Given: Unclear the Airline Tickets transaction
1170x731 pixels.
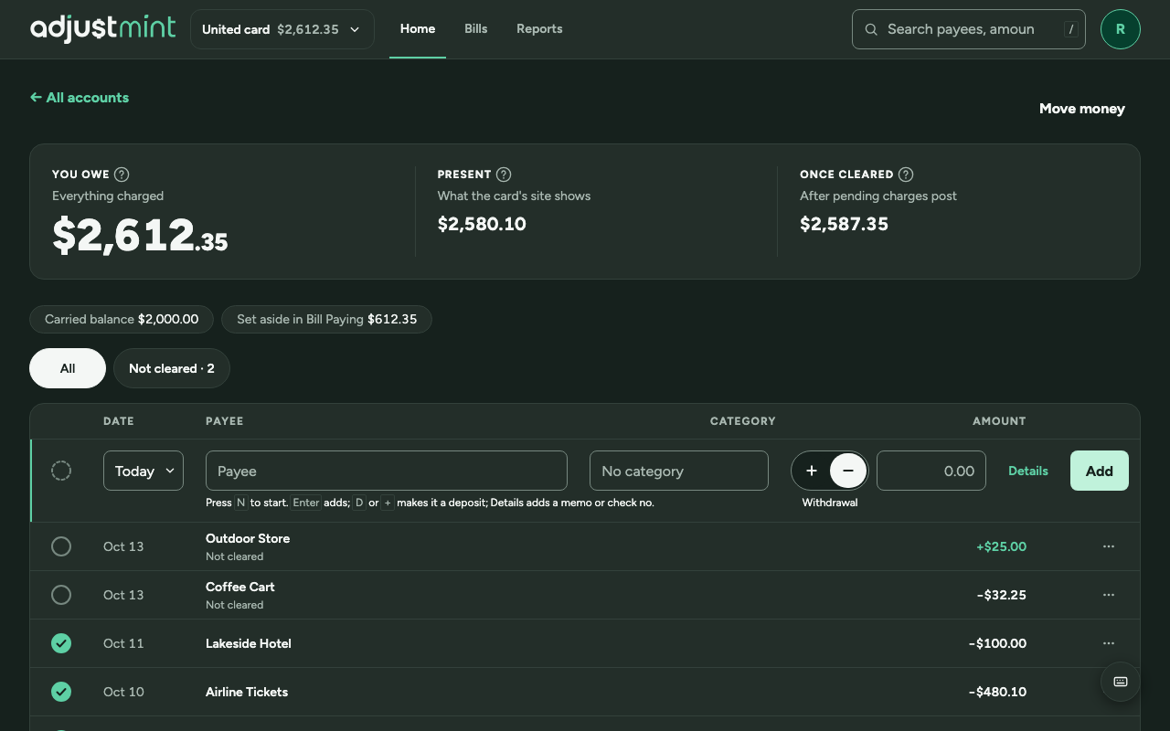Looking at the screenshot, I should tap(61, 692).
